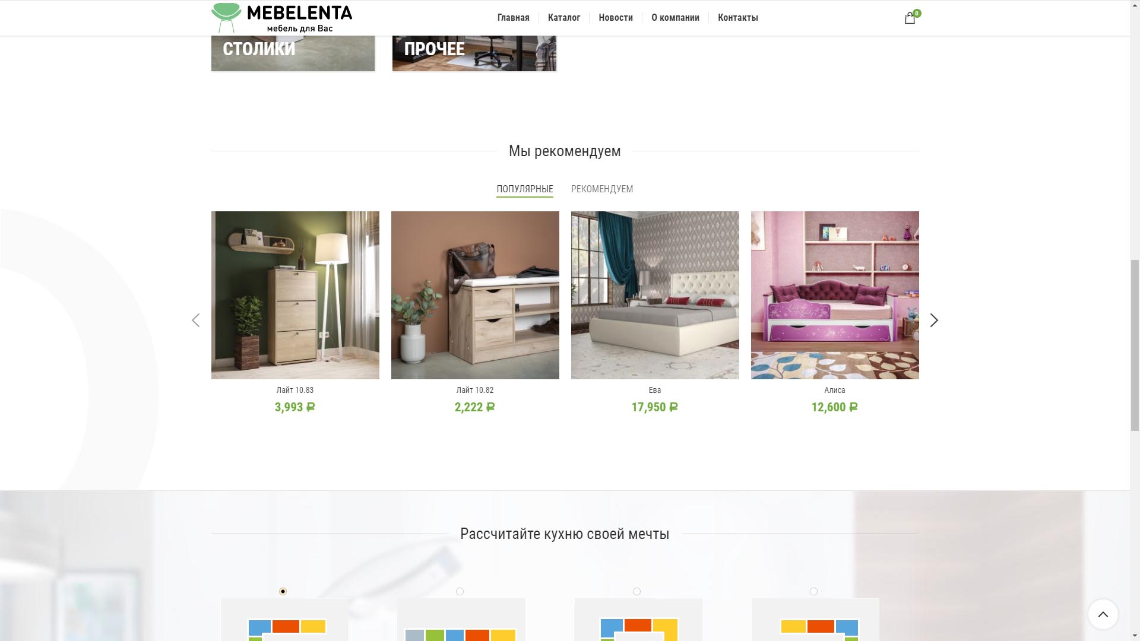Click the Алиса bed product image
The height and width of the screenshot is (641, 1140).
tap(835, 295)
